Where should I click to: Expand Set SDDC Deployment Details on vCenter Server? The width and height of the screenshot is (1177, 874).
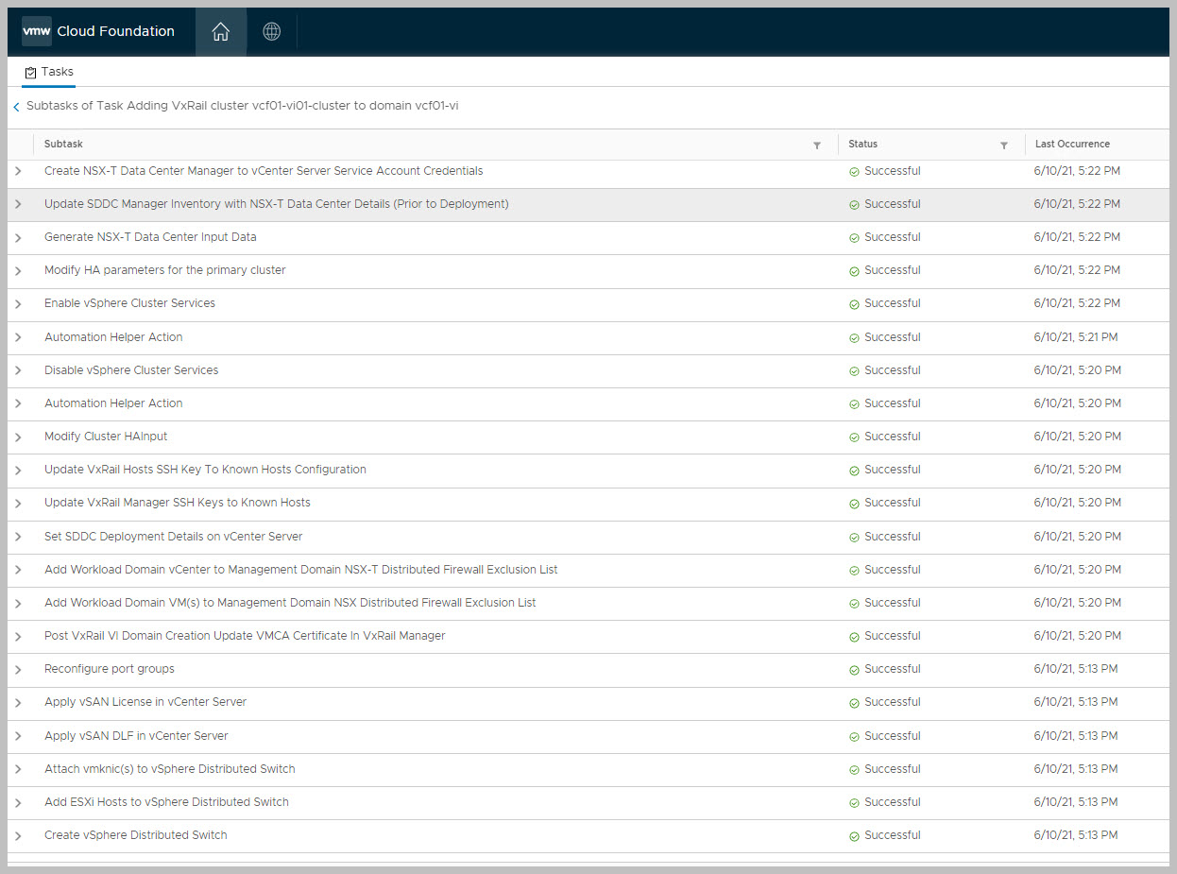pyautogui.click(x=18, y=537)
